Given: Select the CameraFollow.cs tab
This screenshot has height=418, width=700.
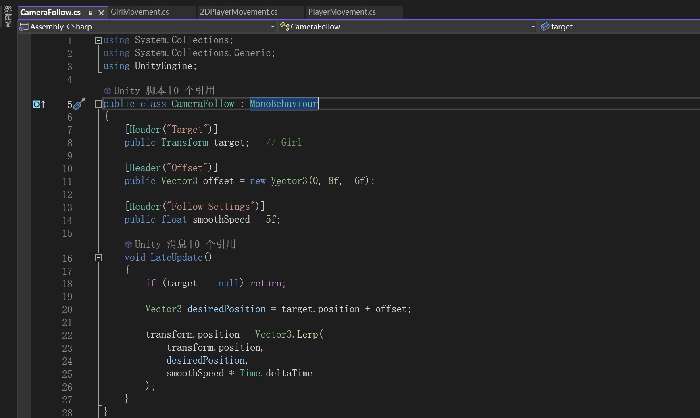Looking at the screenshot, I should pos(50,12).
